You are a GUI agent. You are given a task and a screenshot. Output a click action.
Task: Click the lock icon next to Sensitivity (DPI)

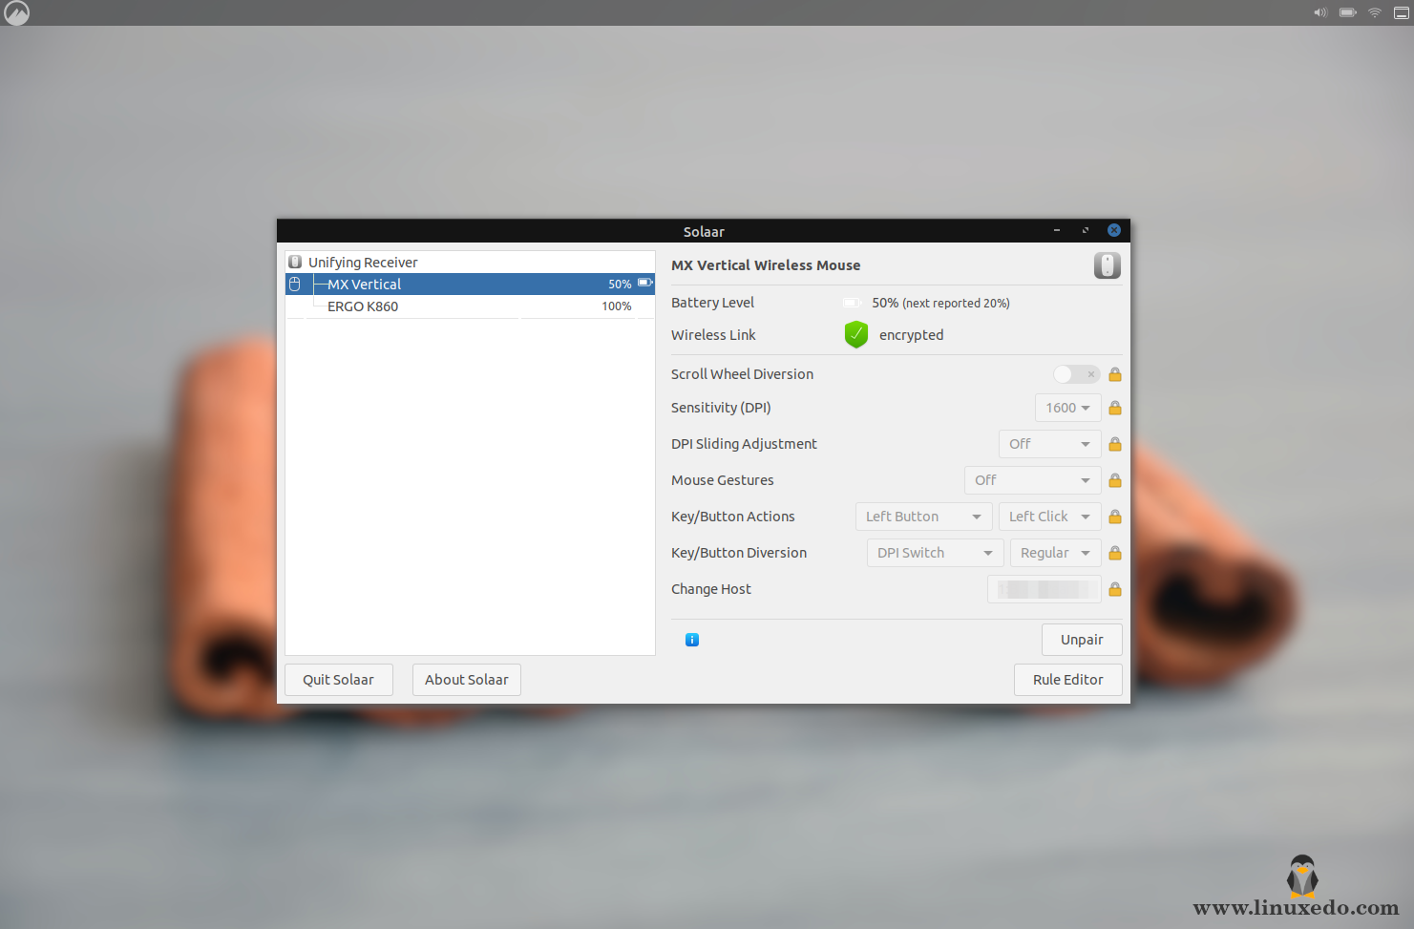[x=1114, y=408]
